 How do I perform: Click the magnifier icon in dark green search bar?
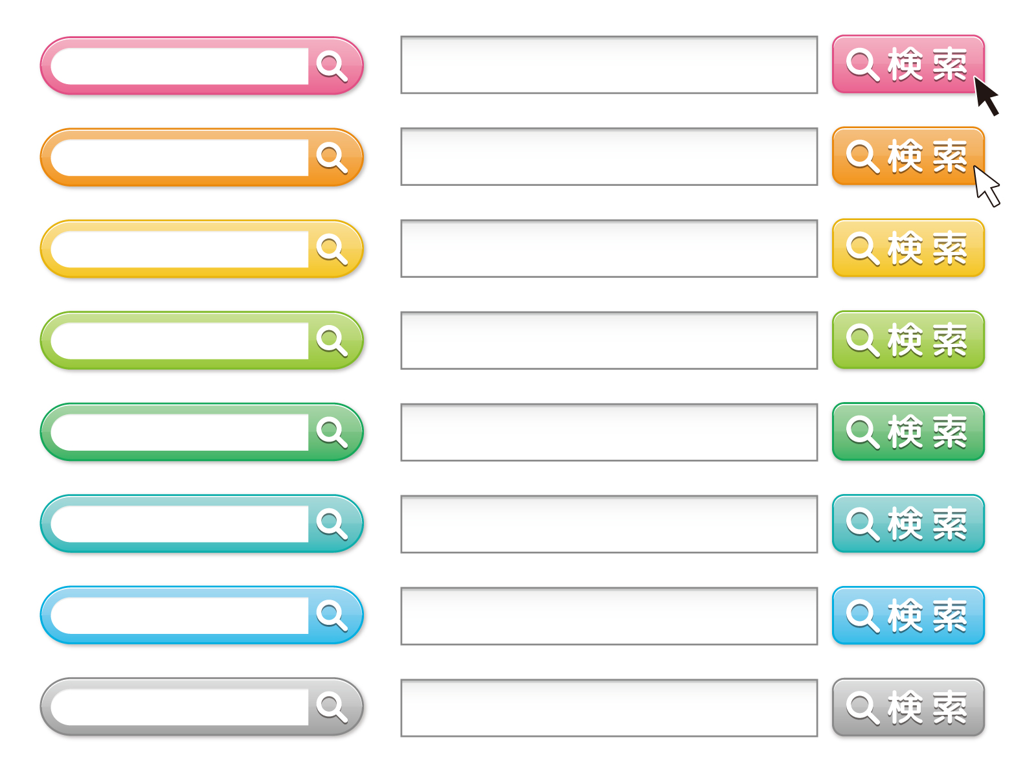point(332,433)
